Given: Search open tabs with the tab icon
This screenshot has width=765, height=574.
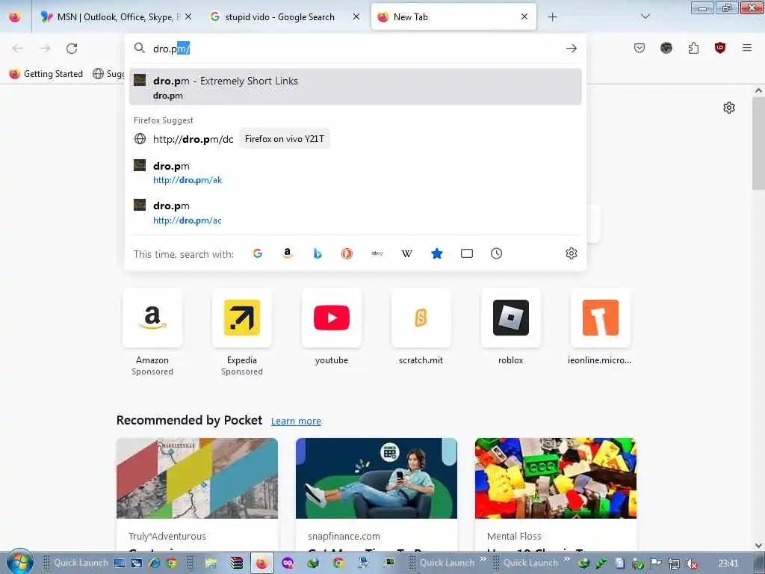Looking at the screenshot, I should [x=467, y=253].
